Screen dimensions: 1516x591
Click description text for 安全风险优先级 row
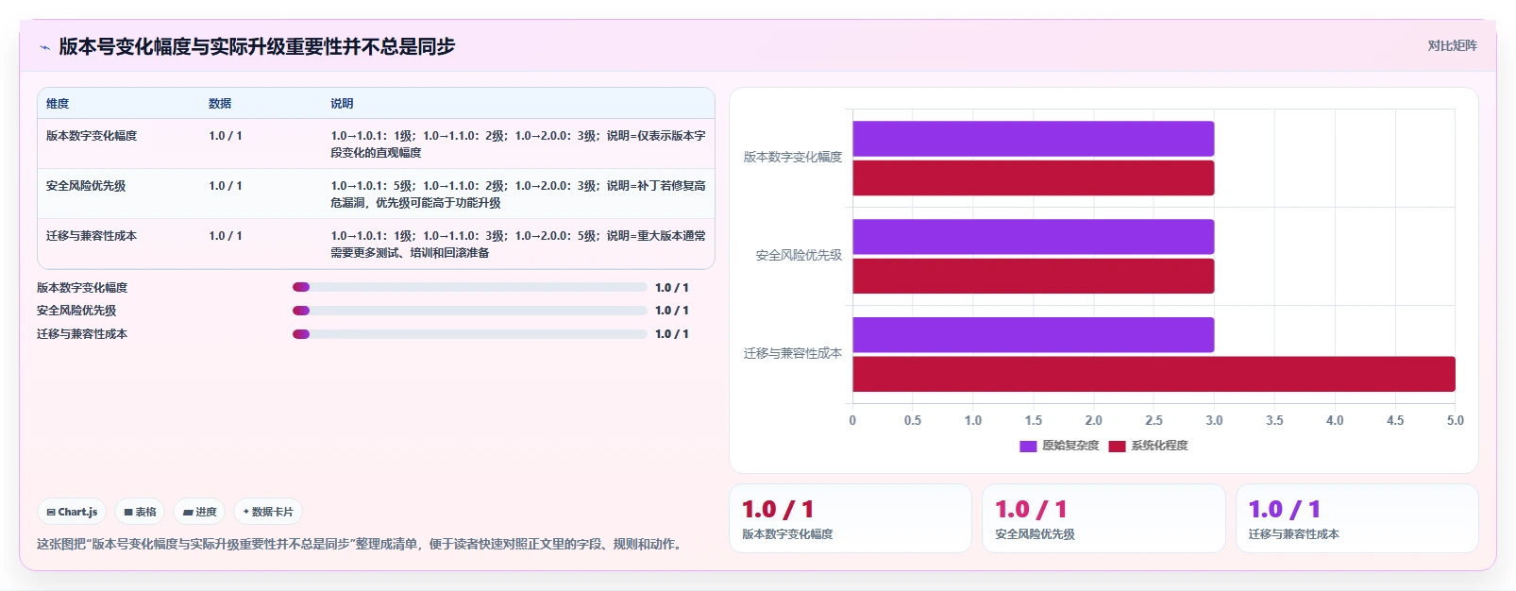(518, 194)
